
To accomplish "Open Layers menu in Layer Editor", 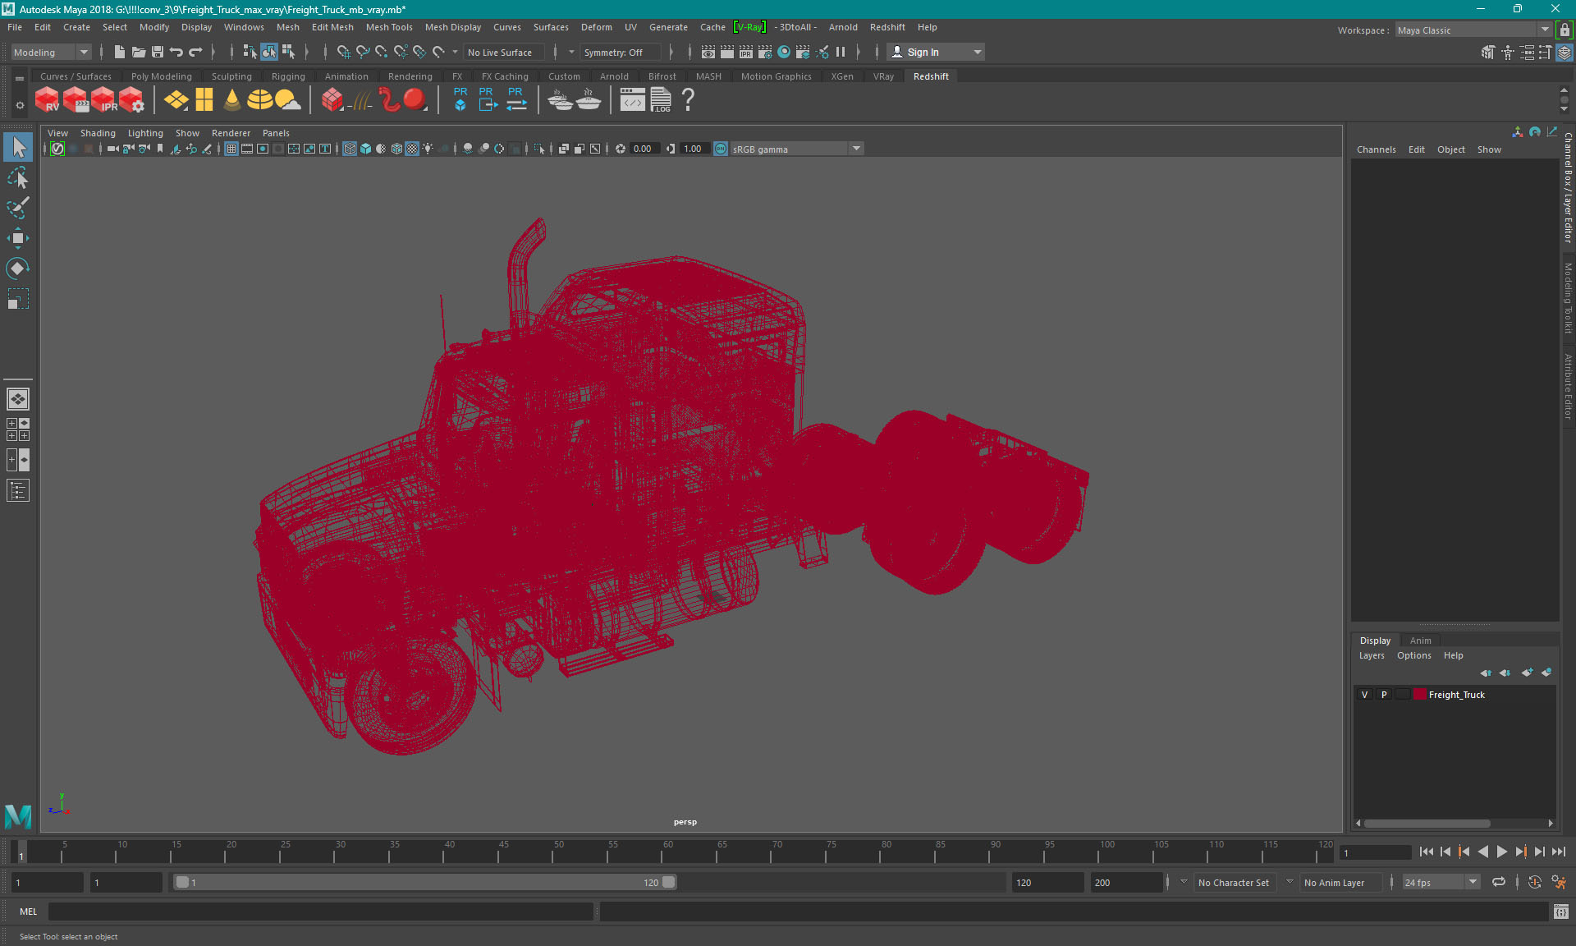I will coord(1372,655).
